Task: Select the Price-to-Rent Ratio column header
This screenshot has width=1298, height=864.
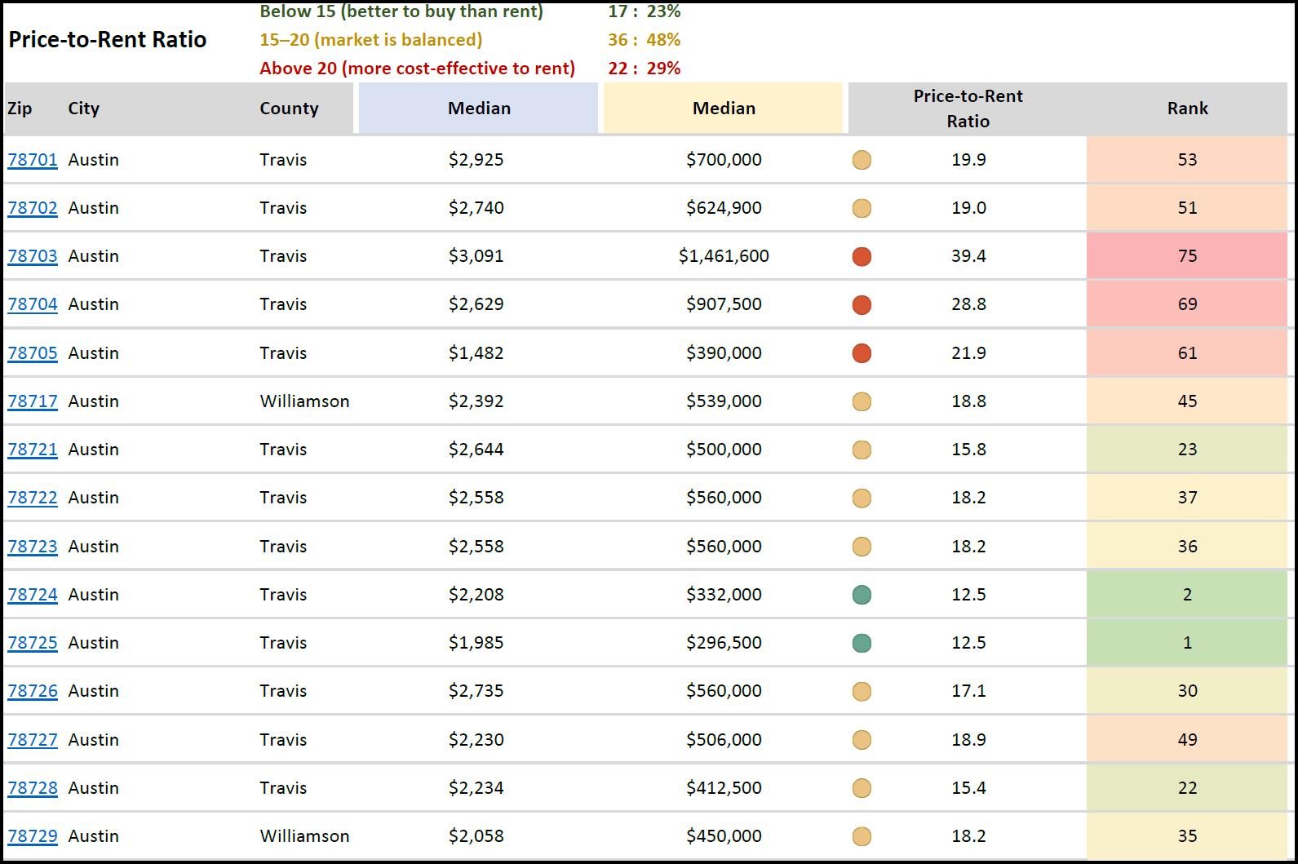Action: click(968, 109)
